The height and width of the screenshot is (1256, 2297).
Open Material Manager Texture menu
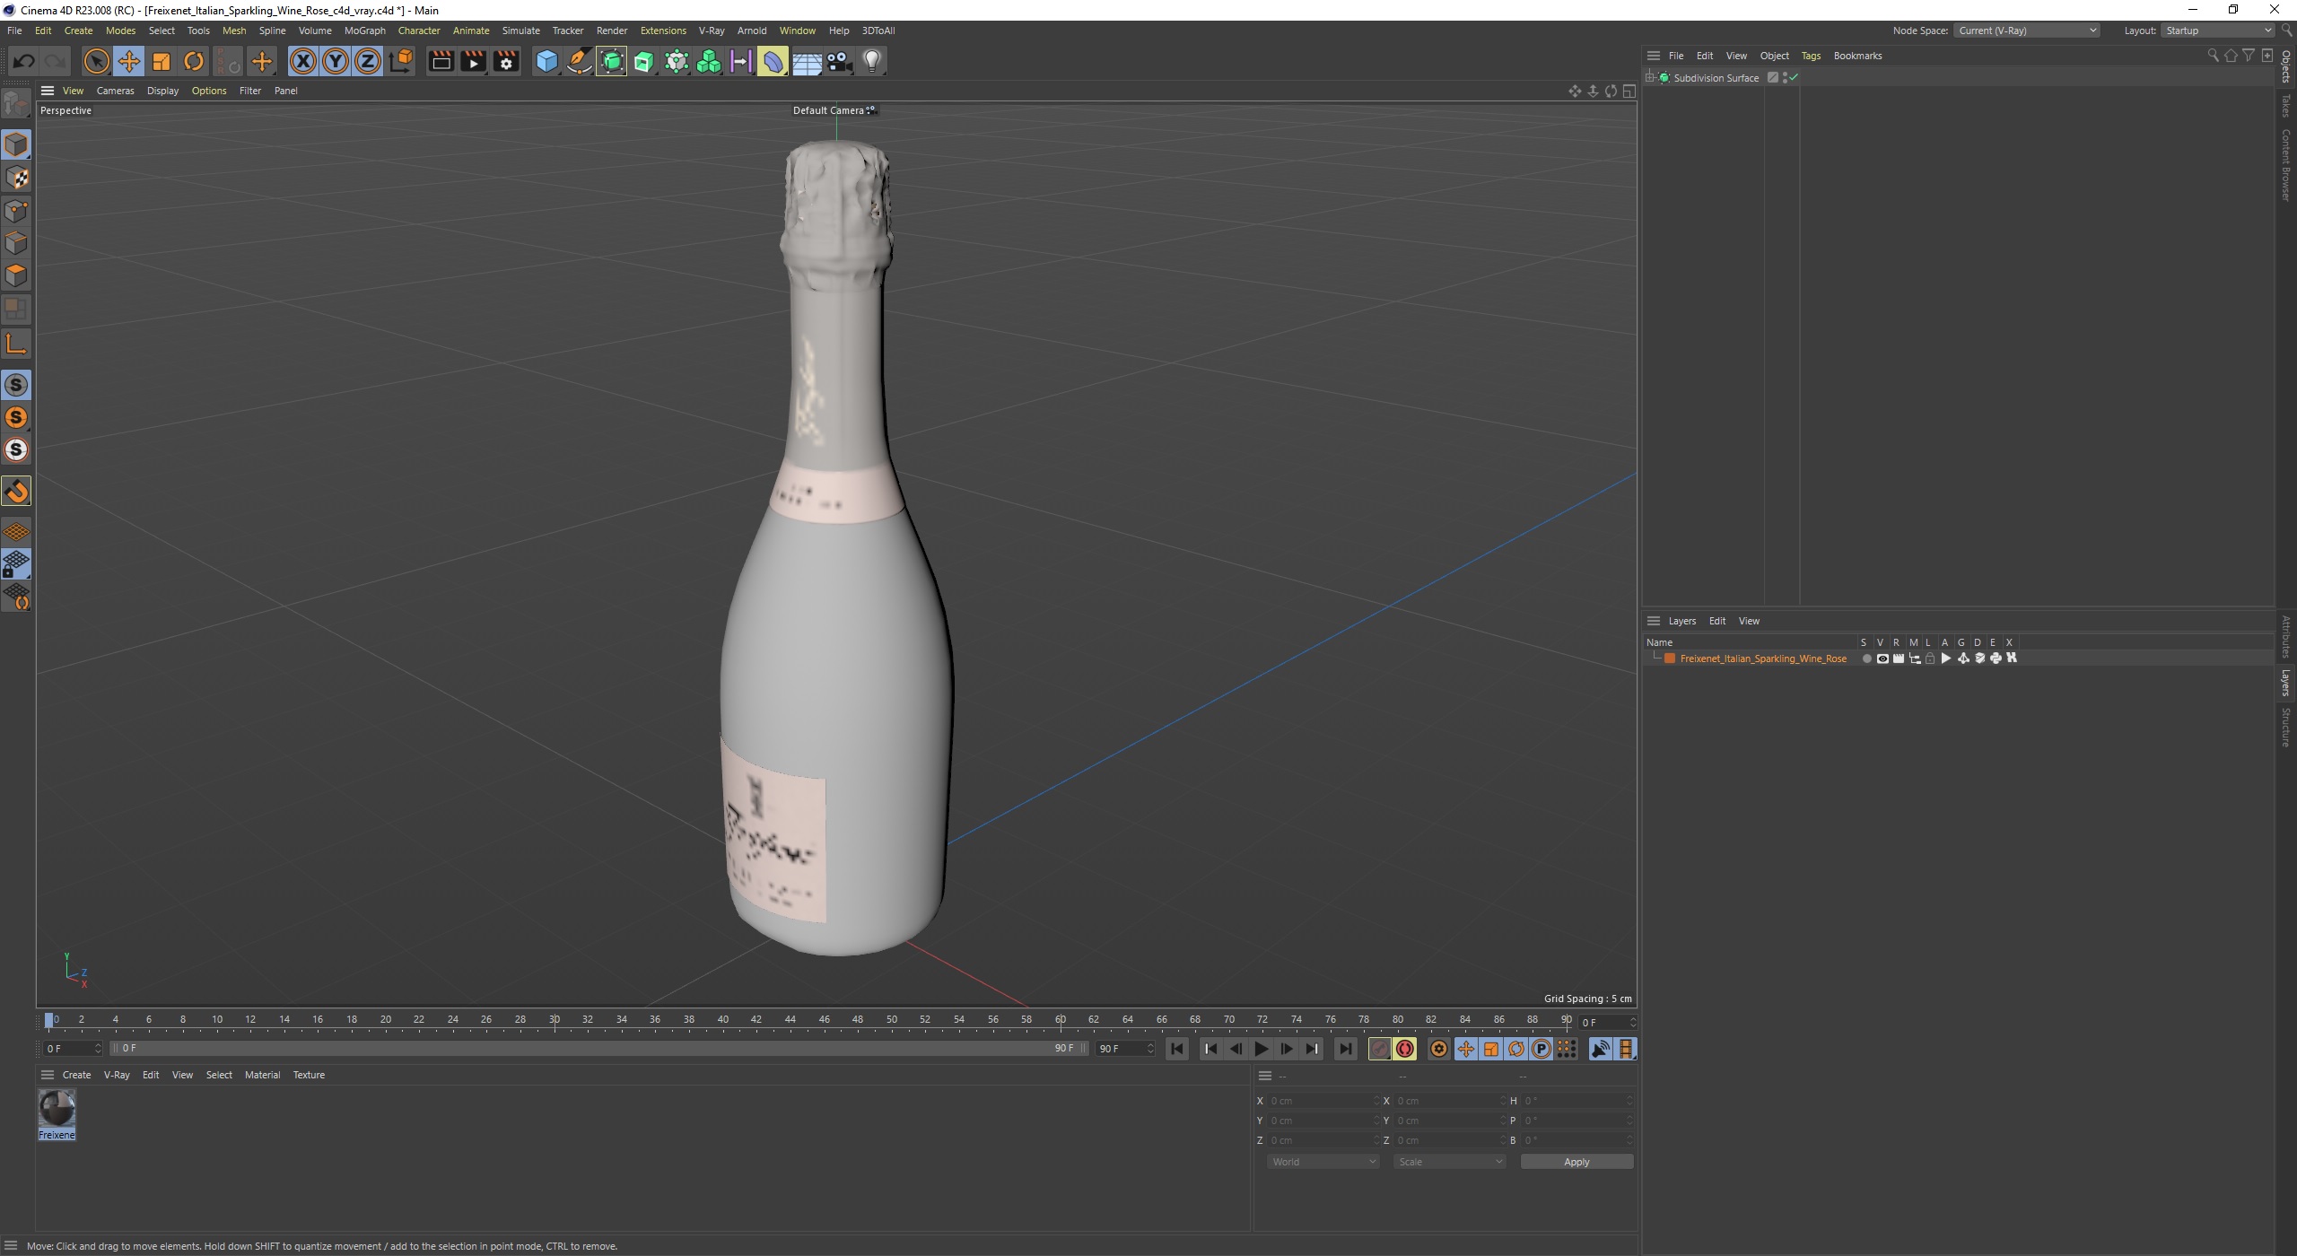click(309, 1075)
